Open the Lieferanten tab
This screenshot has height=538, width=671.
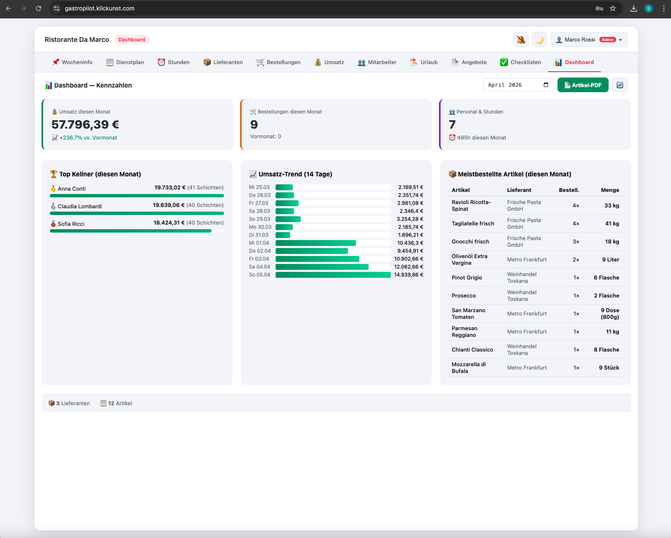223,62
